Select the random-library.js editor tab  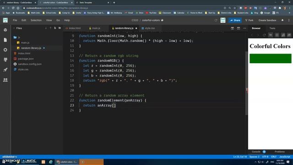click(x=124, y=28)
